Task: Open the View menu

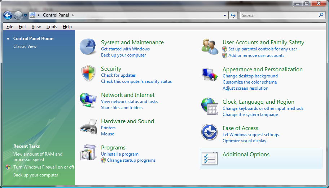Action: pyautogui.click(x=36, y=27)
